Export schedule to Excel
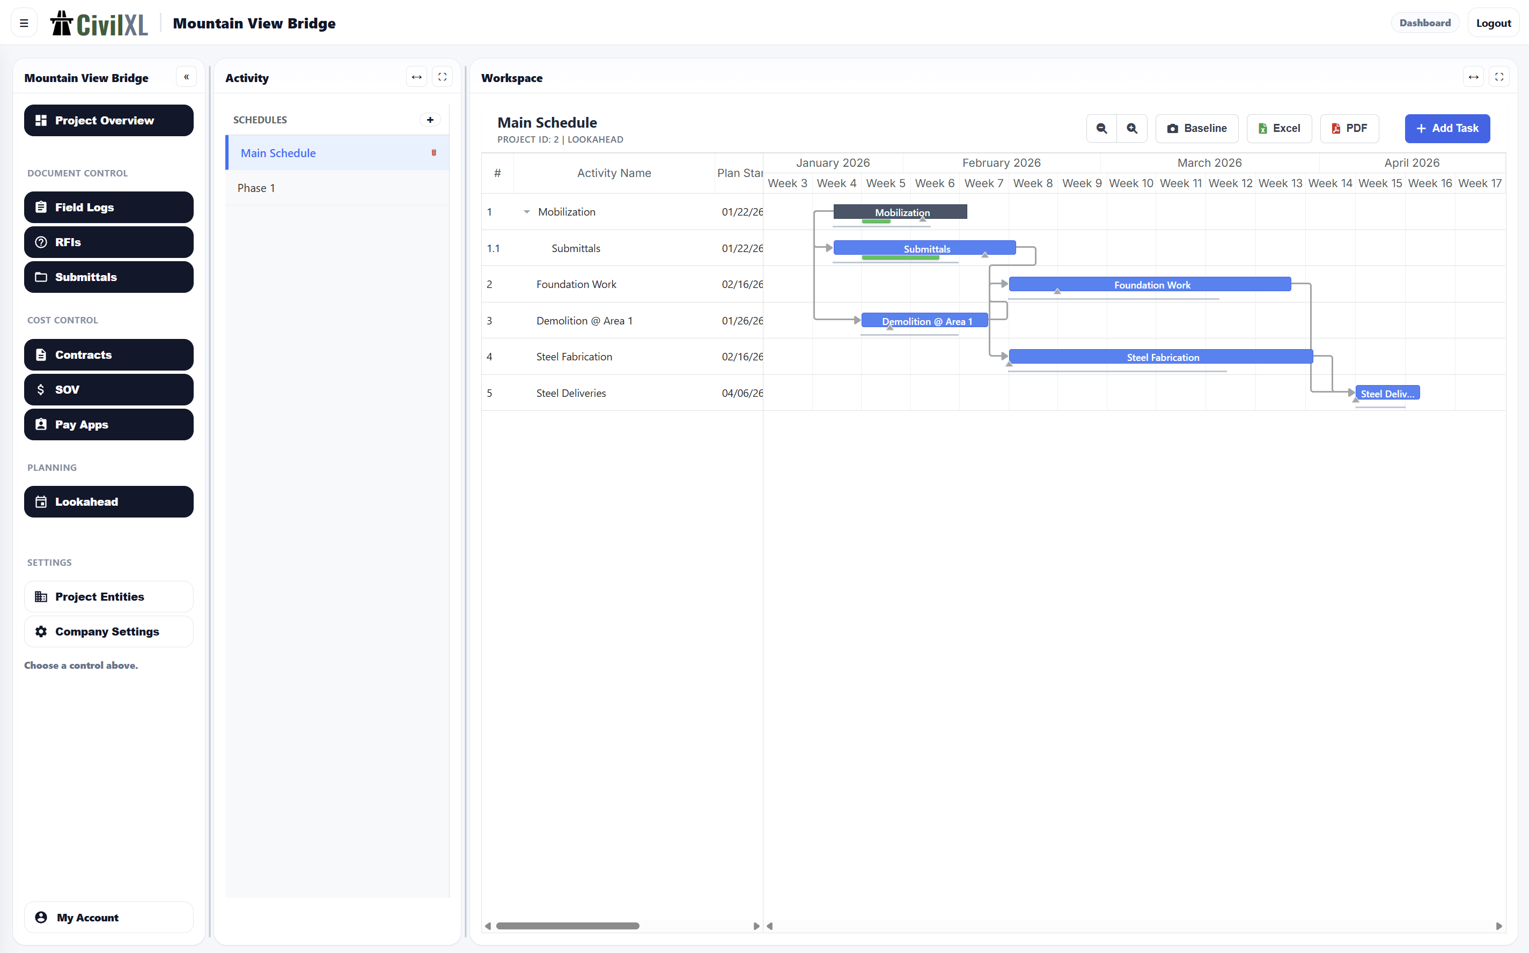Screen dimensions: 1529x953 coord(1278,129)
